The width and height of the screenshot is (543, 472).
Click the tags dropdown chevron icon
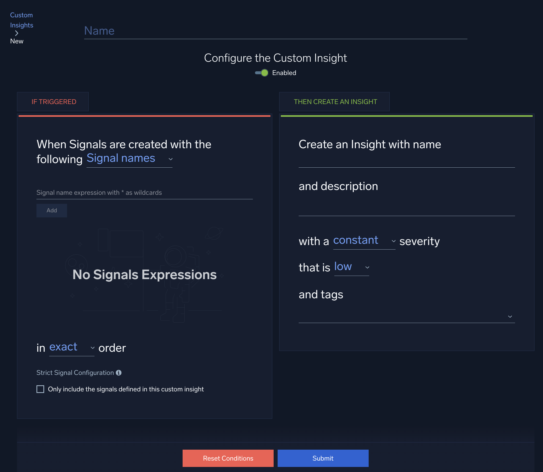click(x=510, y=316)
